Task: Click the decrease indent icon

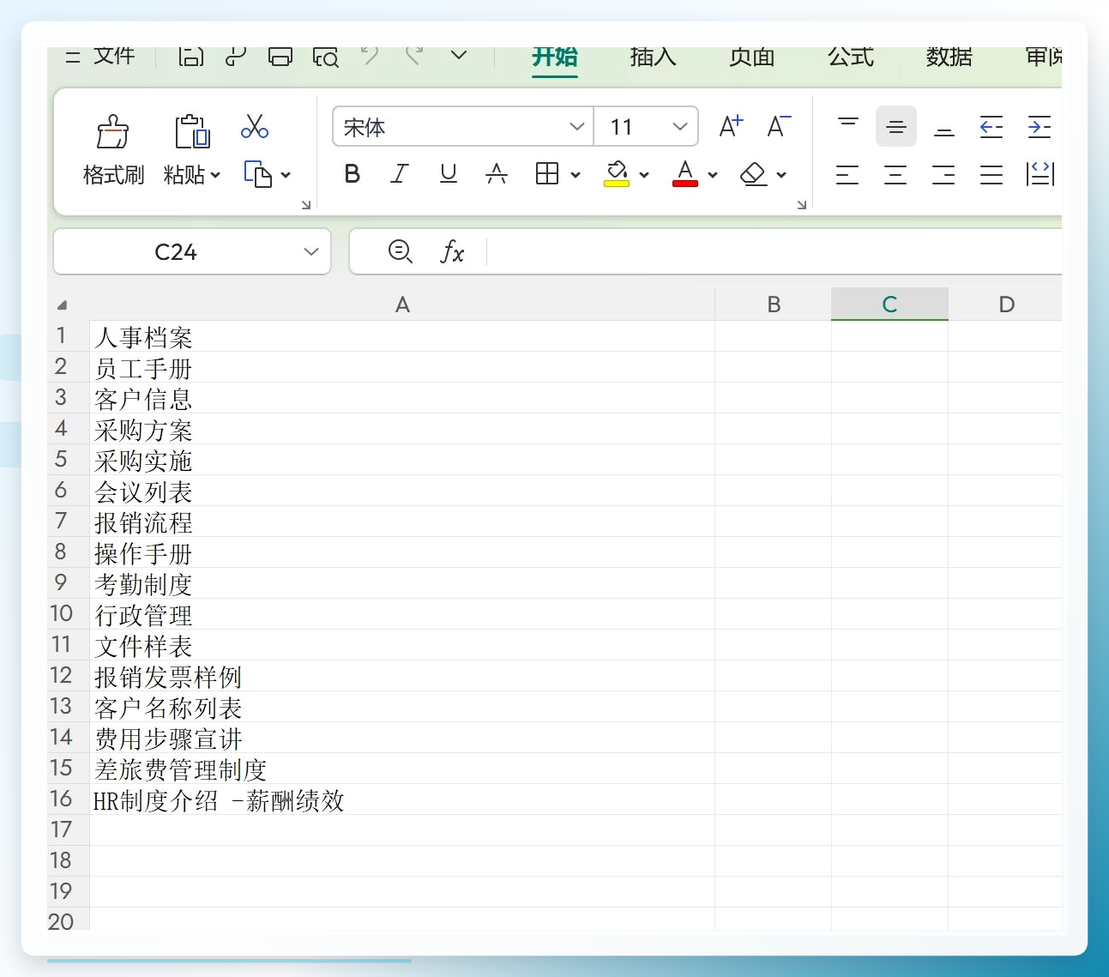Action: [991, 127]
